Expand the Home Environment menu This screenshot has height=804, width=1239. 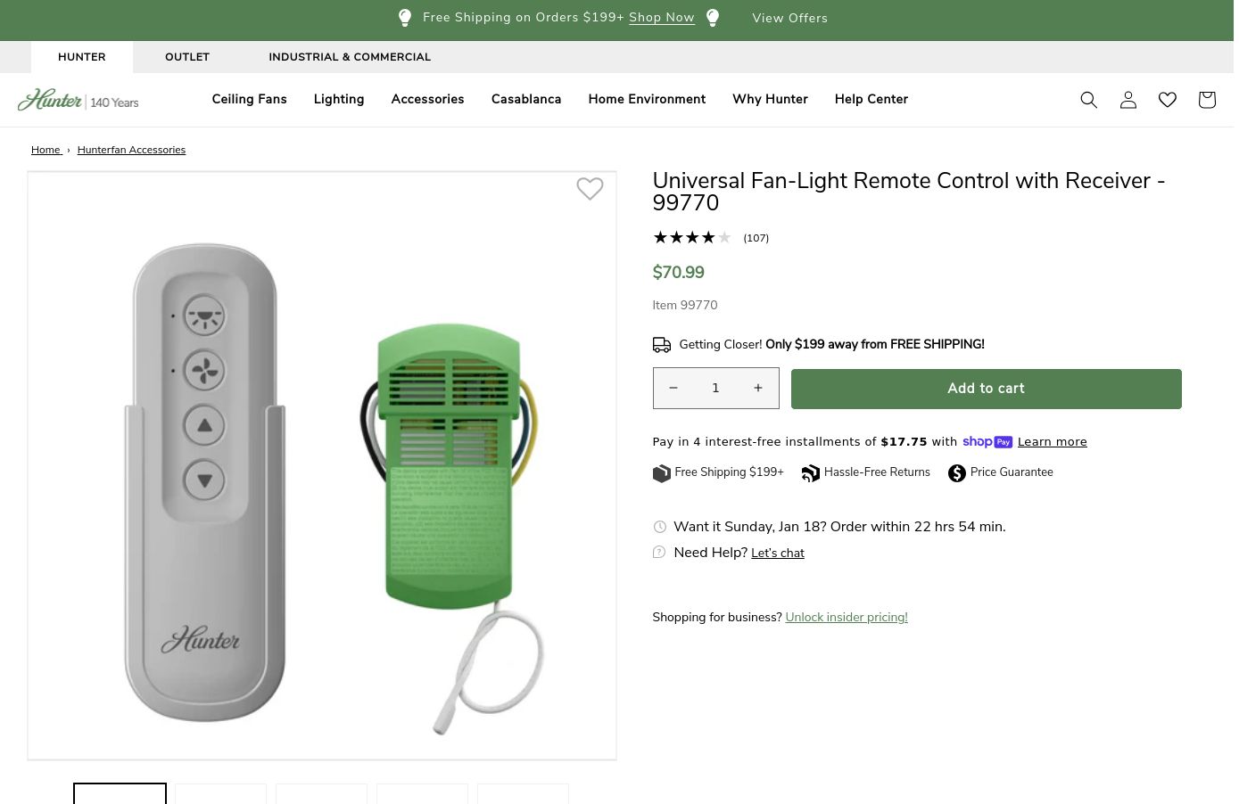coord(647,100)
